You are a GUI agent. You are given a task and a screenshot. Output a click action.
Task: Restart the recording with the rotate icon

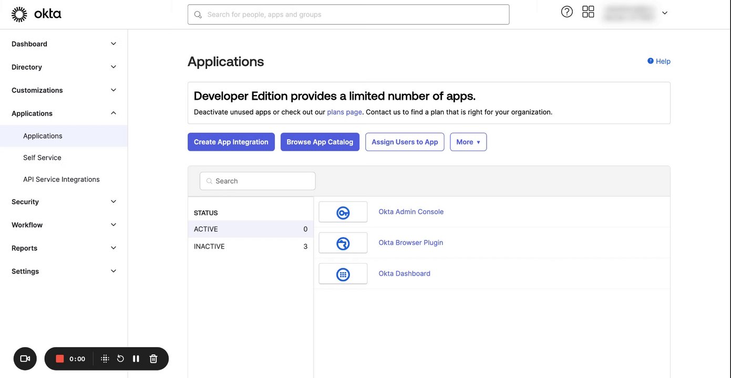pyautogui.click(x=120, y=359)
